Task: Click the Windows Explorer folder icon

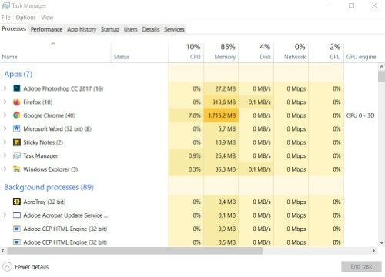Action: [17, 169]
